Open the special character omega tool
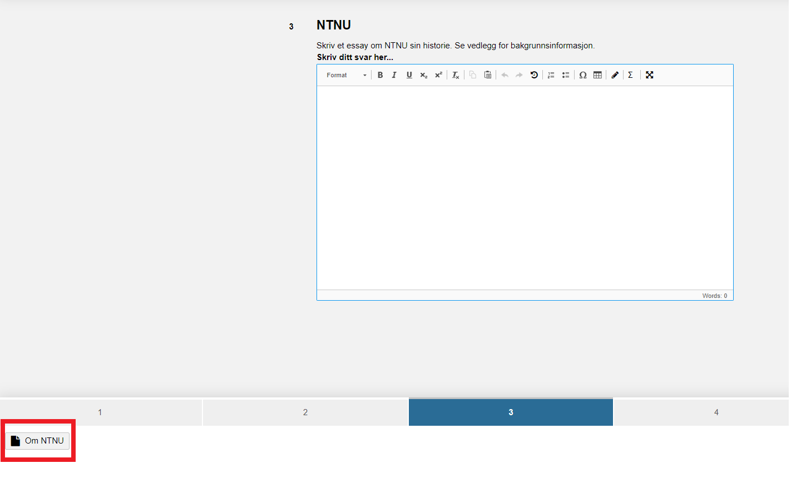This screenshot has width=801, height=478. 583,75
